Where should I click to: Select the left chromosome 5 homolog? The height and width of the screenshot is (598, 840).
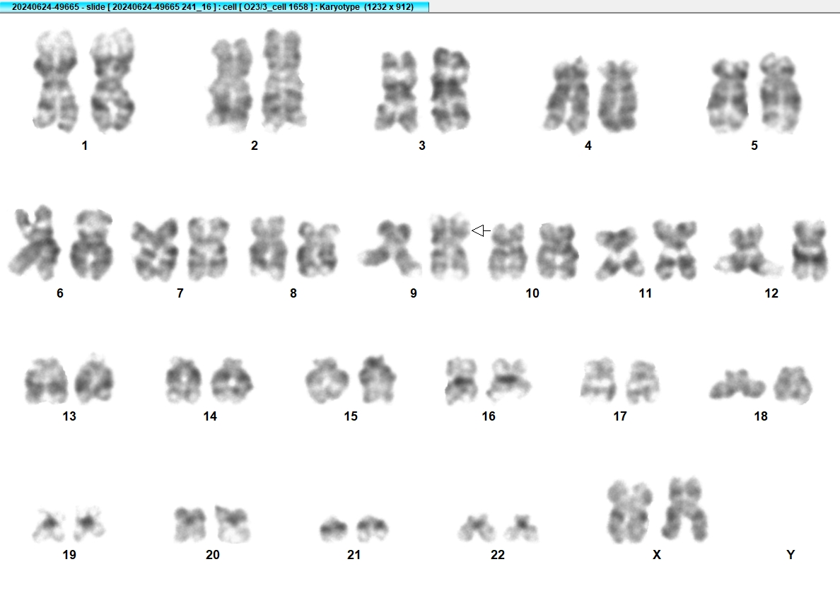(x=729, y=95)
